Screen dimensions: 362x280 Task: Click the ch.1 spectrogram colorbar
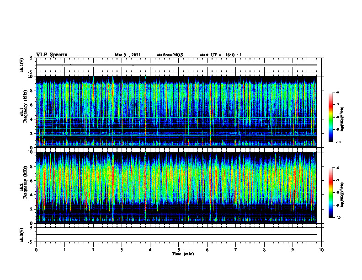click(330, 117)
